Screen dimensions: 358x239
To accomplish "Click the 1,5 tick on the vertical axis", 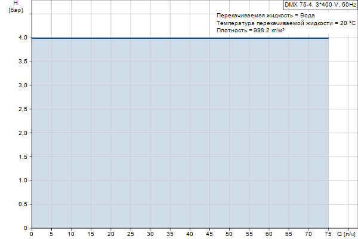I will coord(23,157).
